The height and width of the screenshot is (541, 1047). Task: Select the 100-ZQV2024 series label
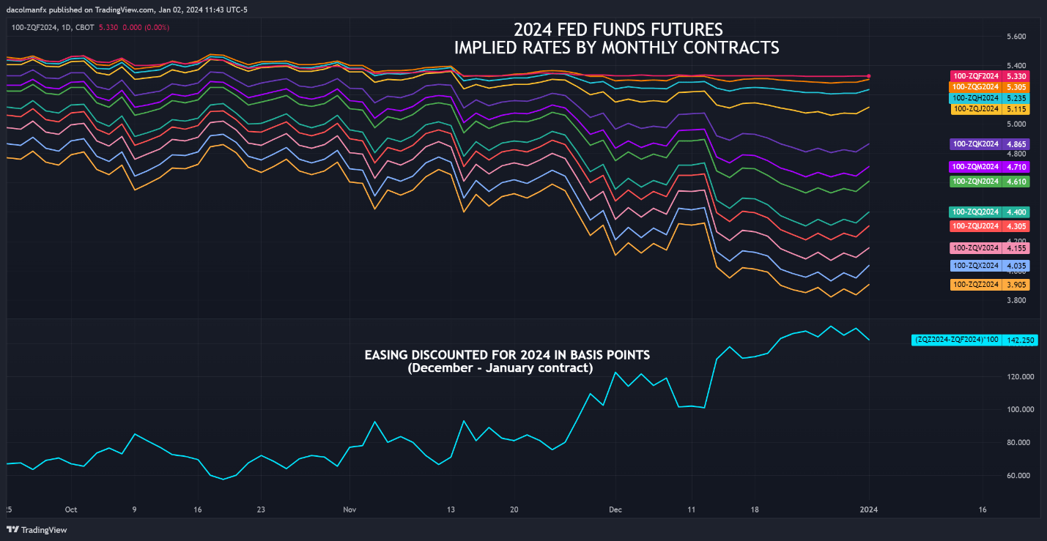coord(977,248)
